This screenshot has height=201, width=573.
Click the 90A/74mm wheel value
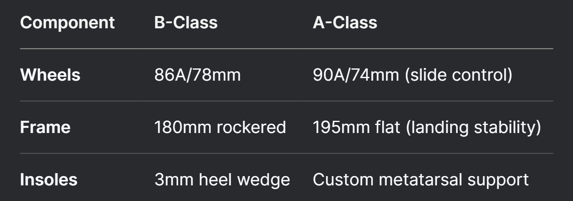(x=356, y=75)
